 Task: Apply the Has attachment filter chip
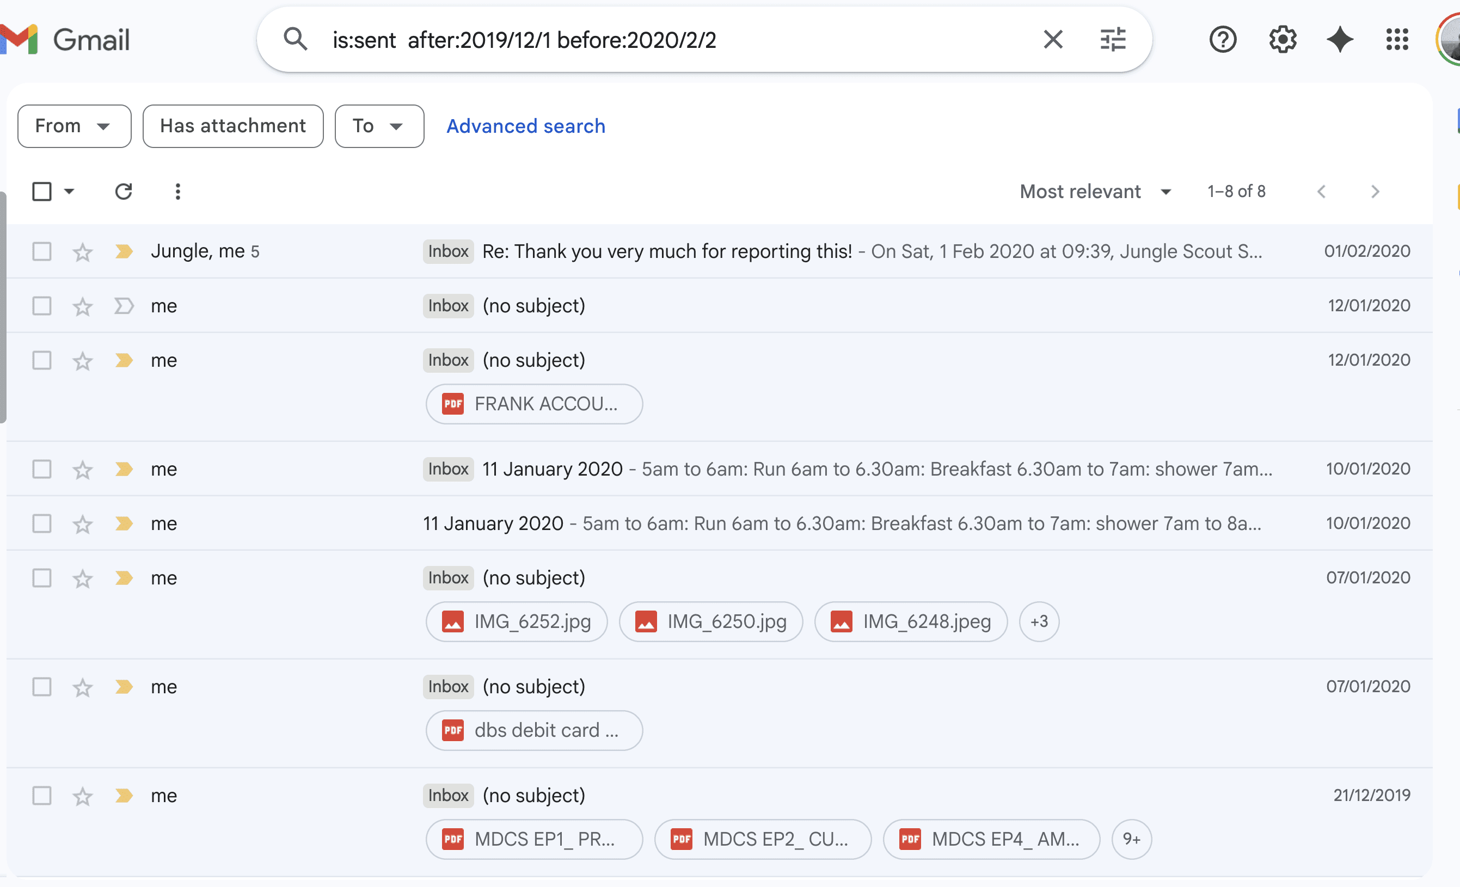coord(233,126)
